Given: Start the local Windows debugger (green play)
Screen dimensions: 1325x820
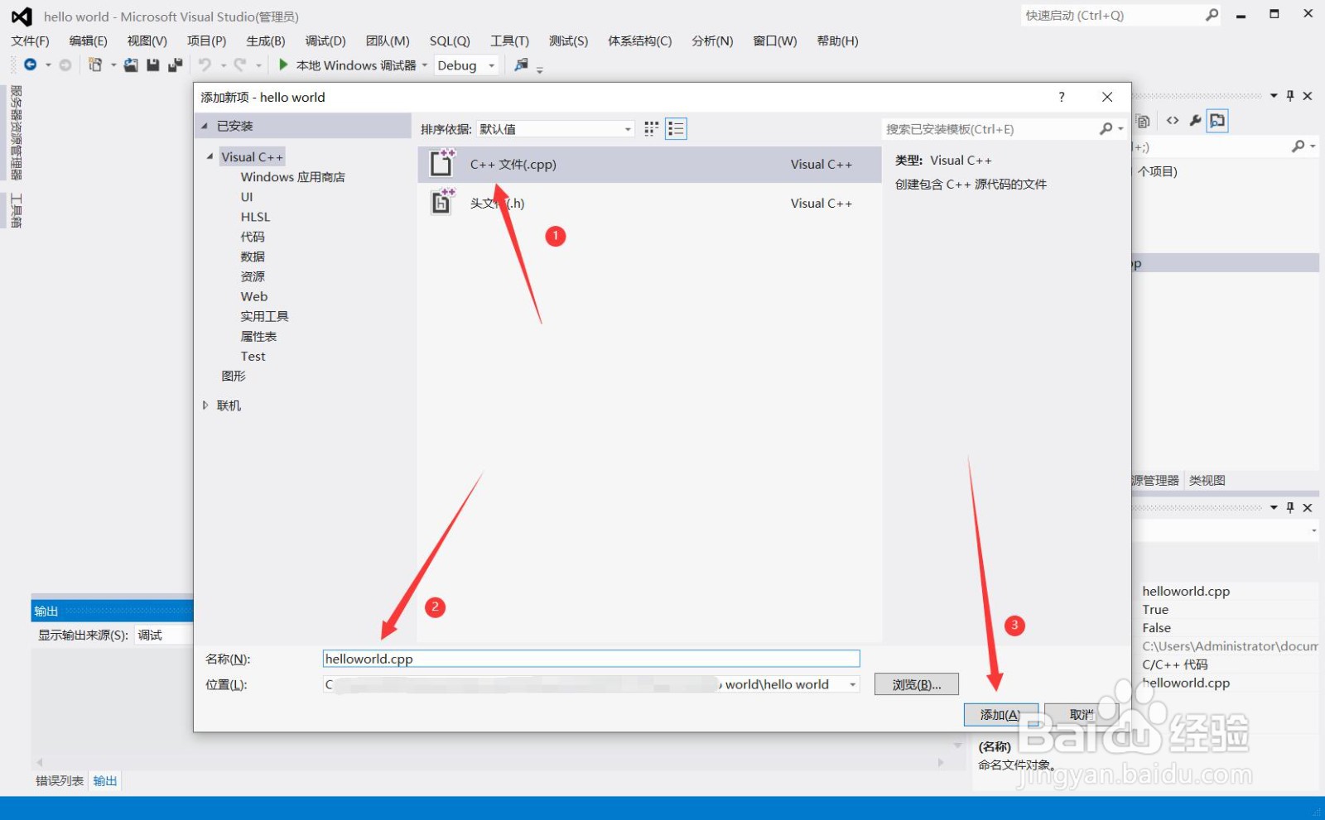Looking at the screenshot, I should (x=283, y=65).
